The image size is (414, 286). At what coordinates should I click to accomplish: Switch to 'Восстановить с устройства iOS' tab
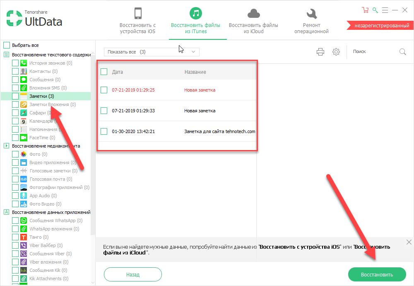tap(137, 21)
